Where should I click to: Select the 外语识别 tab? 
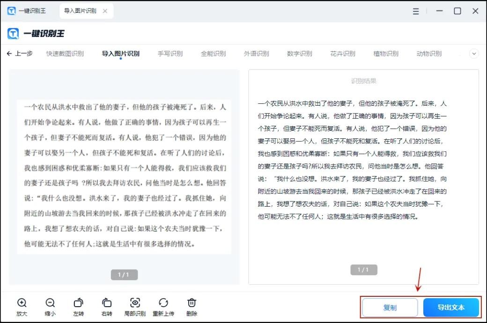256,54
